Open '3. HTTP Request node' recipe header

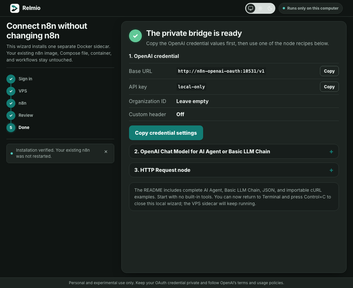(234, 170)
